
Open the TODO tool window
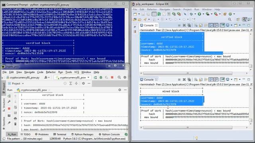pyautogui.click(x=25, y=134)
